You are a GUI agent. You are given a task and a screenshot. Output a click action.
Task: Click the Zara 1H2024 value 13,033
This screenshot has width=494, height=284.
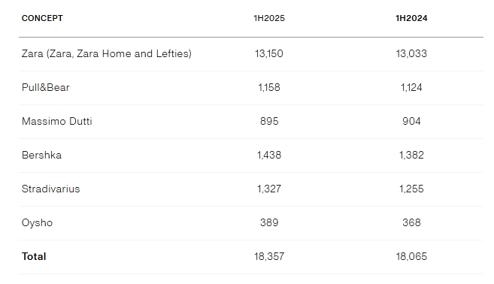(411, 53)
